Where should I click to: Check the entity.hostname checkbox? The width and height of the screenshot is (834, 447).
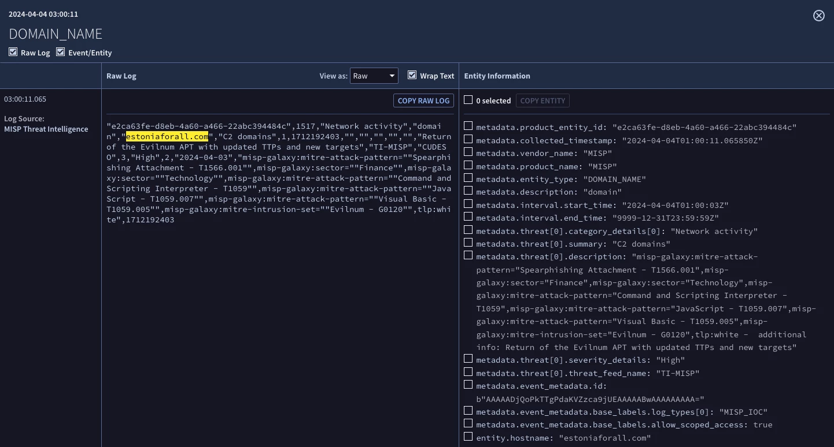(x=468, y=437)
